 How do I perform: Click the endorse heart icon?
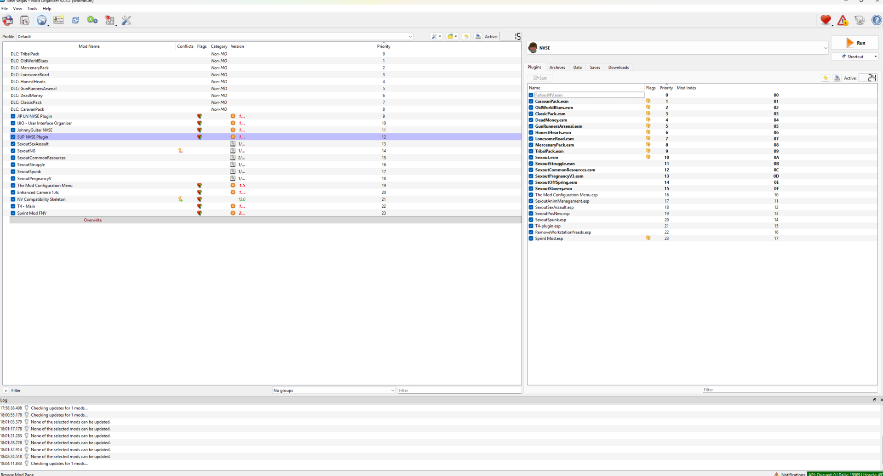tap(826, 20)
